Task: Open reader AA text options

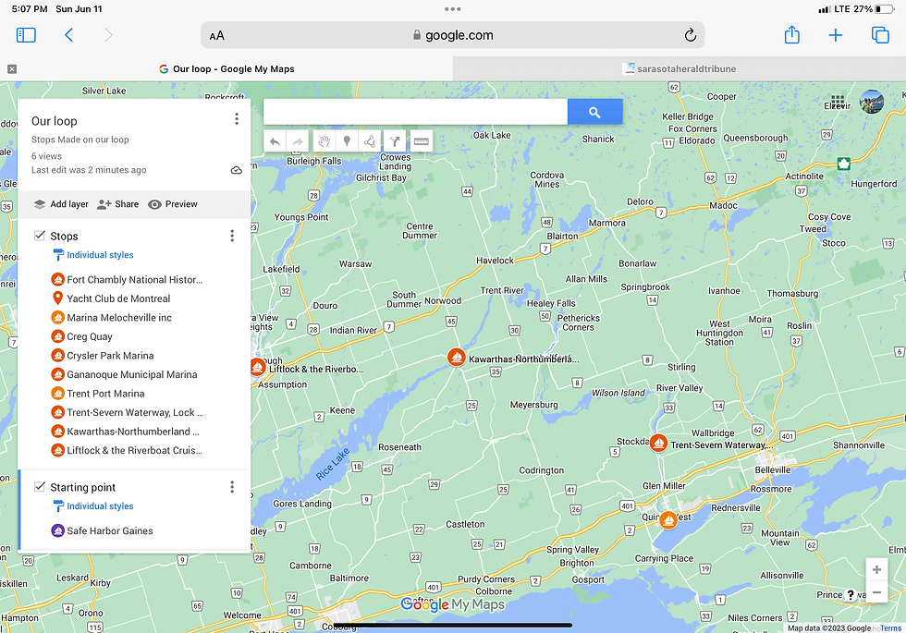Action: (216, 36)
